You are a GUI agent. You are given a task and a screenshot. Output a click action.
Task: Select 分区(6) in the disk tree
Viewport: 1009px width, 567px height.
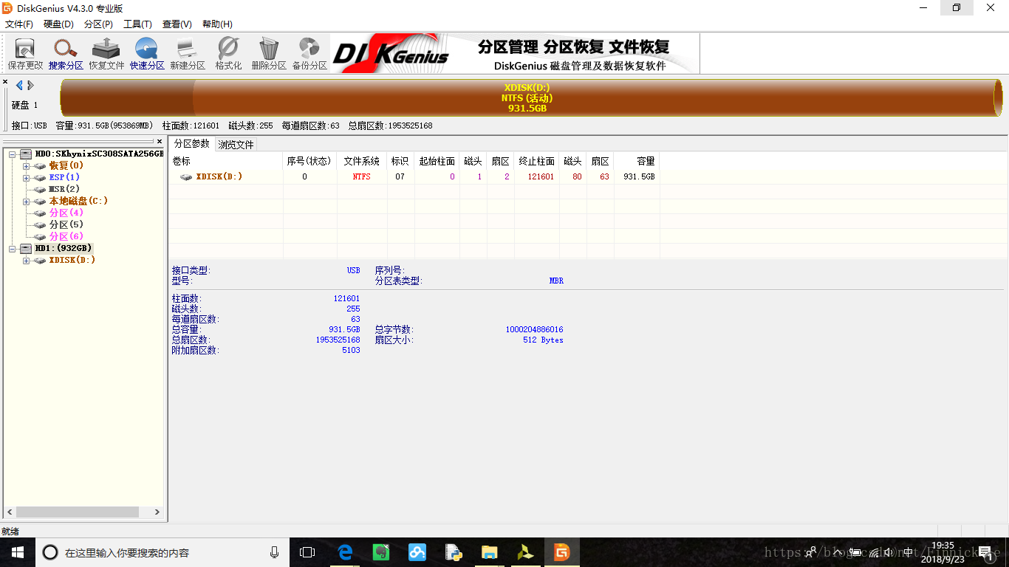tap(66, 236)
